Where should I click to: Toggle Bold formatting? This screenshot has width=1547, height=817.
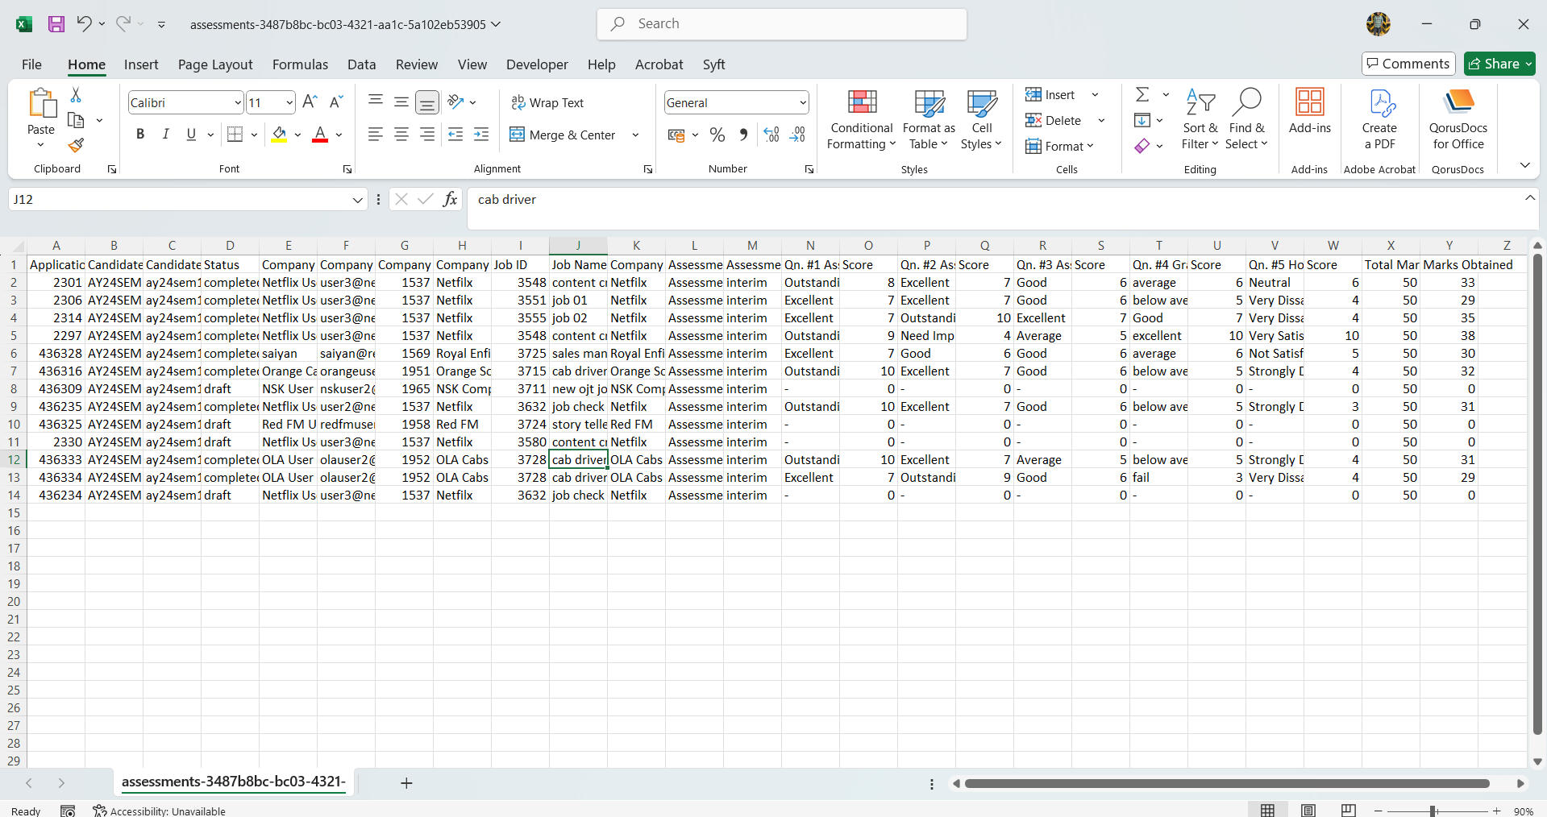140,135
